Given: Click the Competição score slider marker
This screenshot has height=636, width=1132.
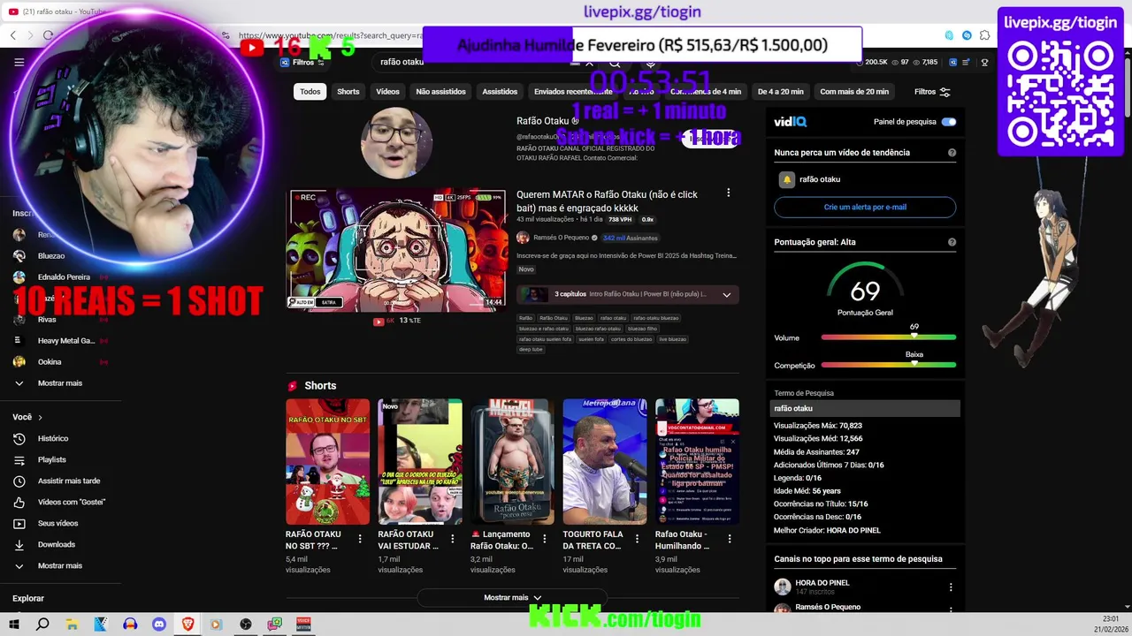Looking at the screenshot, I should click(914, 364).
